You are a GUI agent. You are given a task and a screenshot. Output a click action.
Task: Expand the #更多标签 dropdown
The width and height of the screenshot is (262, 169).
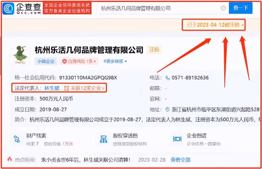(x=115, y=61)
